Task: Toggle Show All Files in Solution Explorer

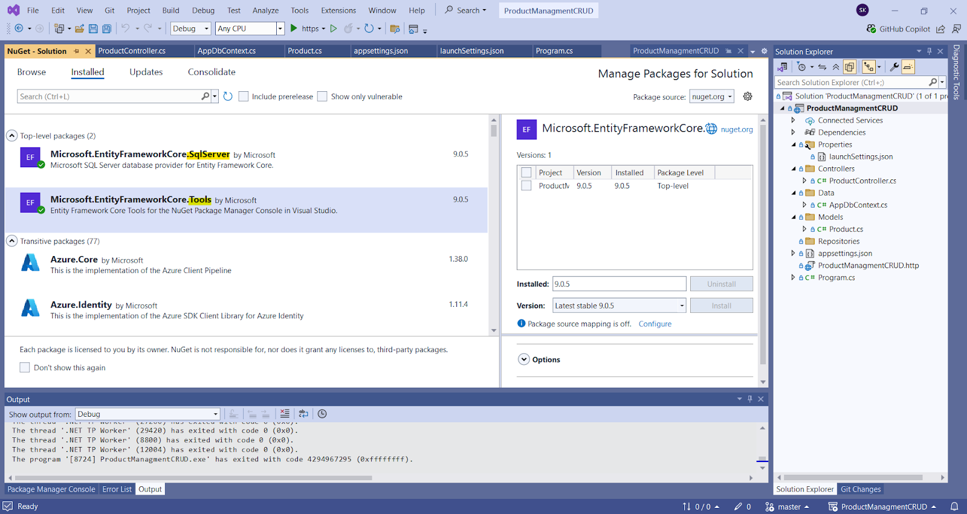Action: pyautogui.click(x=850, y=67)
